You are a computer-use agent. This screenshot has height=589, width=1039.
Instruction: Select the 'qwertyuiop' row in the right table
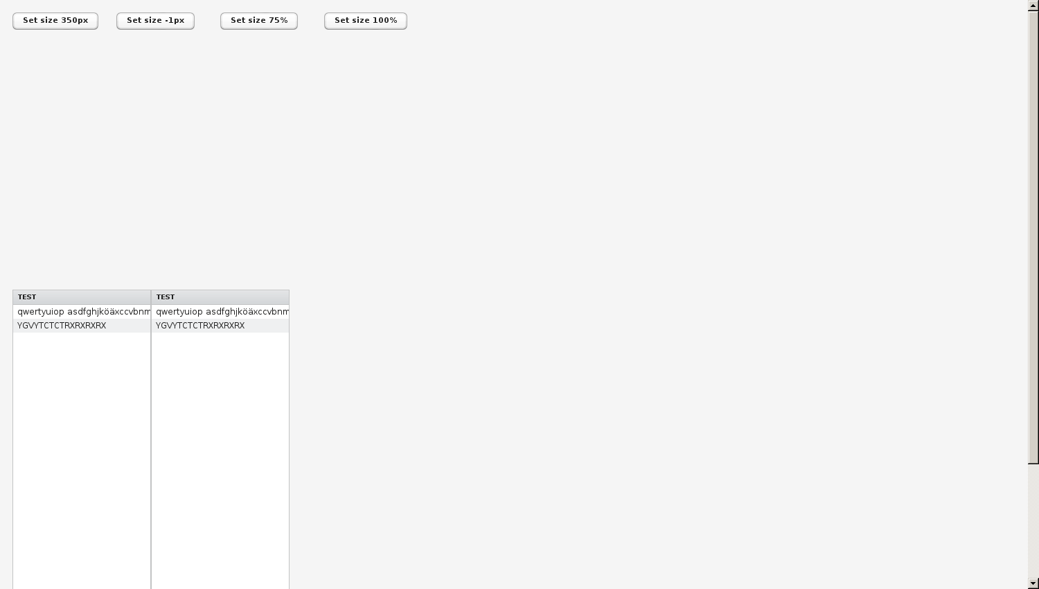220,312
